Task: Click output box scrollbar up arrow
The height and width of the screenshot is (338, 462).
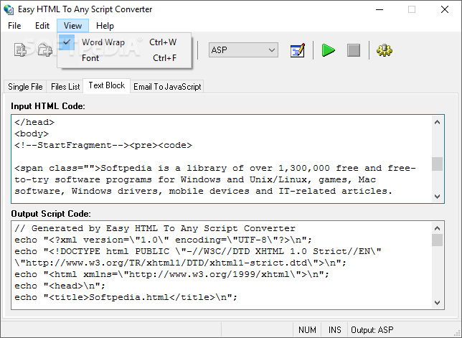Action: click(x=438, y=228)
